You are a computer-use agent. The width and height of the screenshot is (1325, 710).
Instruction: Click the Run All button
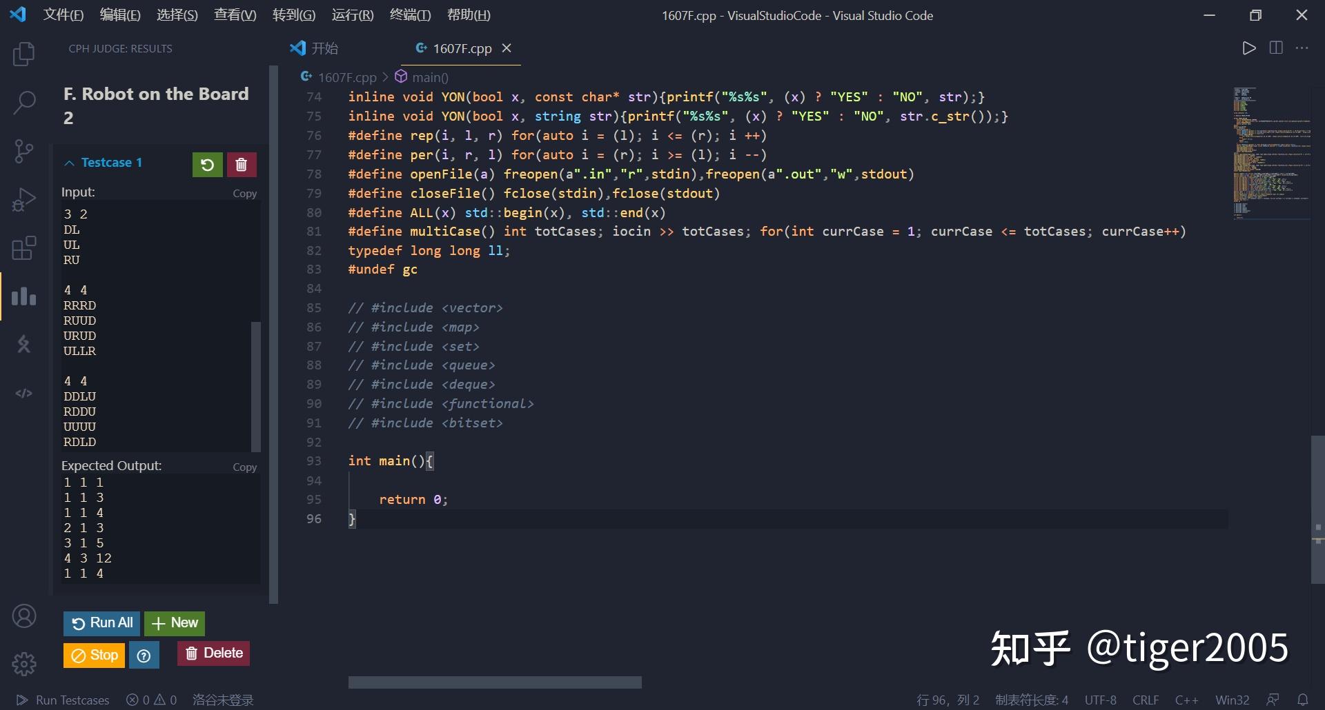coord(101,622)
